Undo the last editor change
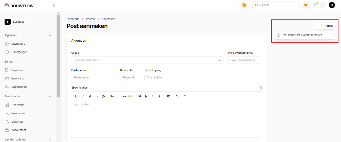341x142 pixels. coord(177,96)
